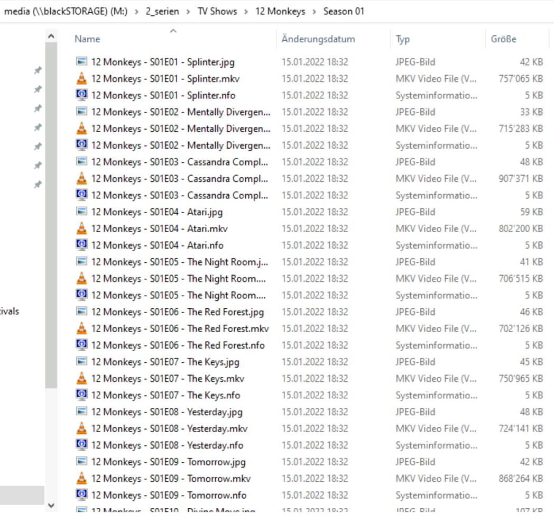This screenshot has width=554, height=521.
Task: Click the JPEG icon of Splinter.jpg
Action: (81, 61)
